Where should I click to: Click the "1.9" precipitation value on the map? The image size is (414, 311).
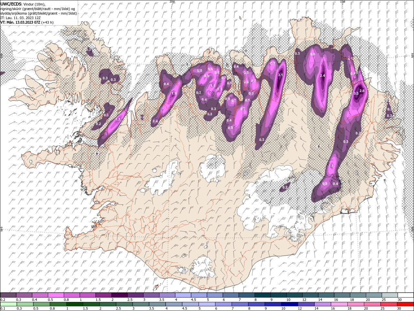(x=174, y=94)
